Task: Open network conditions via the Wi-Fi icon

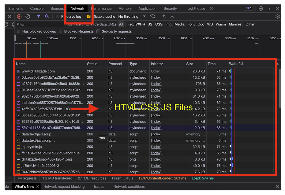Action: (152, 17)
